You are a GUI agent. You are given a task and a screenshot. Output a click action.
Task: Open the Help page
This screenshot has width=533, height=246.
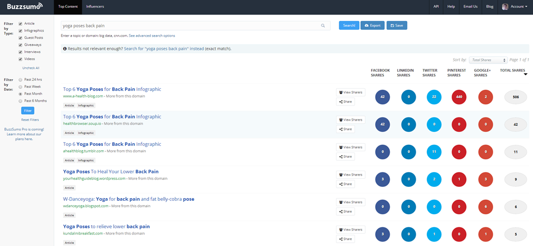click(x=451, y=6)
